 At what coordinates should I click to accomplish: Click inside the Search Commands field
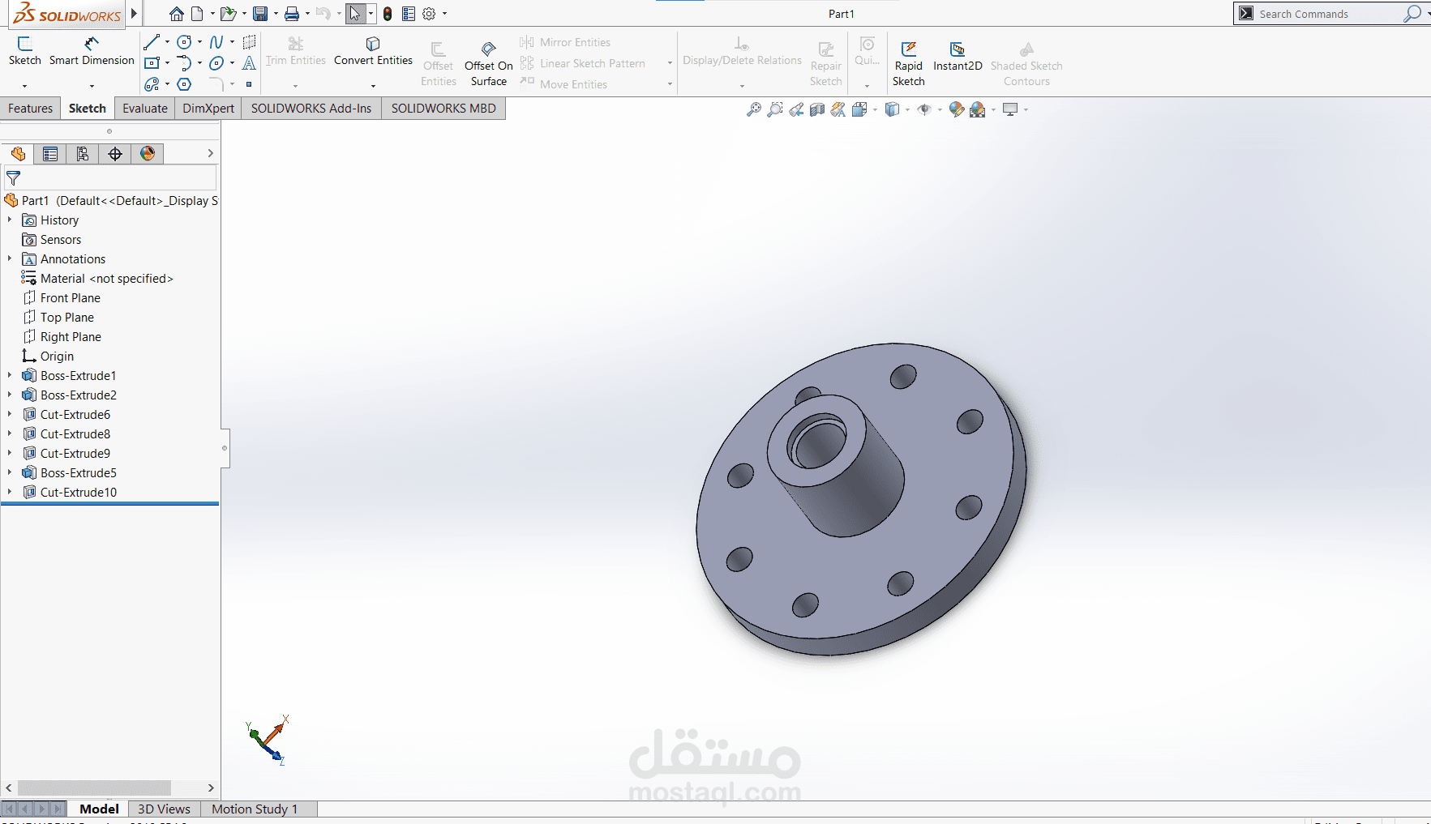click(1330, 14)
